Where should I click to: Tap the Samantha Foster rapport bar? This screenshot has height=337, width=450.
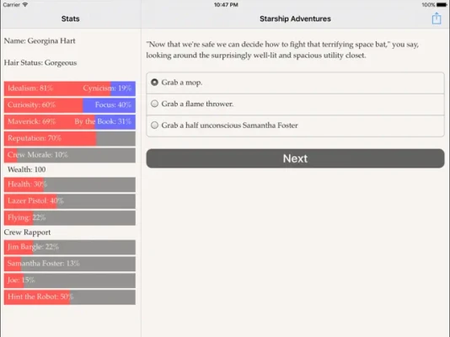70,264
